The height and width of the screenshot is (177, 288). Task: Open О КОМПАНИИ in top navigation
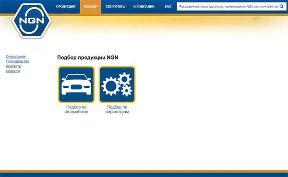pyautogui.click(x=144, y=7)
